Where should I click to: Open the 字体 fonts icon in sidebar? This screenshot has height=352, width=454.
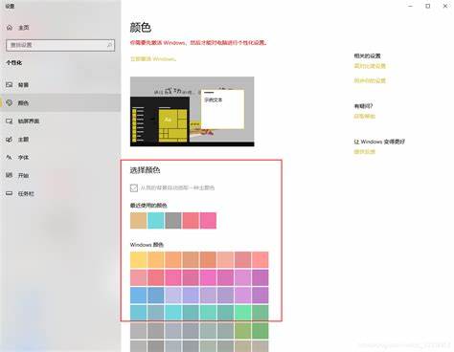(10, 157)
